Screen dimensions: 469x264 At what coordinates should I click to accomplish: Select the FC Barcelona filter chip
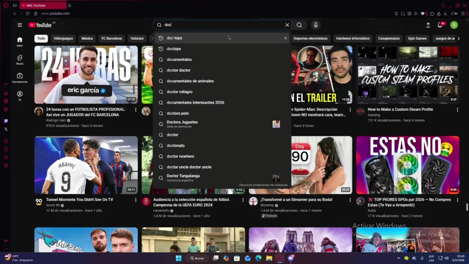pos(111,38)
